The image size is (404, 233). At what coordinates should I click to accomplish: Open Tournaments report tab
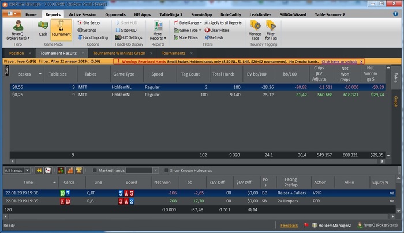(x=173, y=53)
